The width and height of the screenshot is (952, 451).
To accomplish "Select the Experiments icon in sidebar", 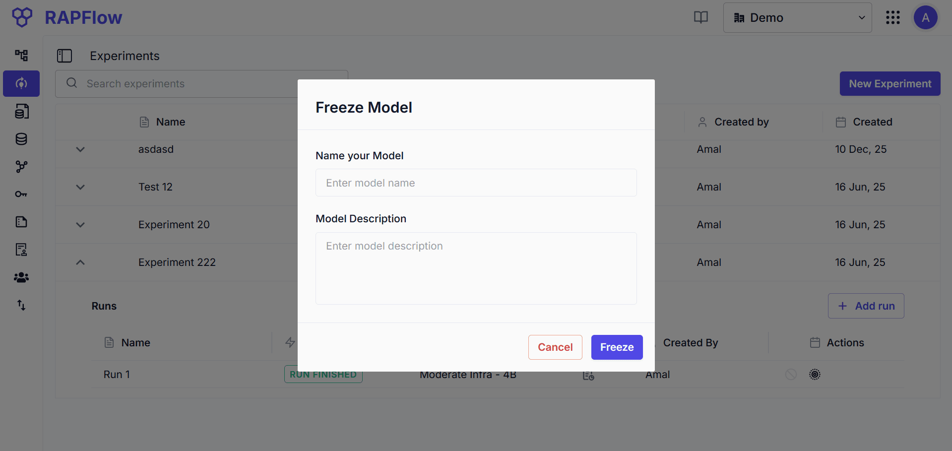I will pyautogui.click(x=21, y=83).
